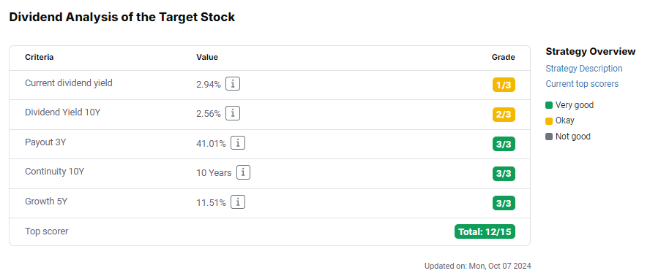Click info icon beside Growth 5Y 11.51%

point(238,202)
